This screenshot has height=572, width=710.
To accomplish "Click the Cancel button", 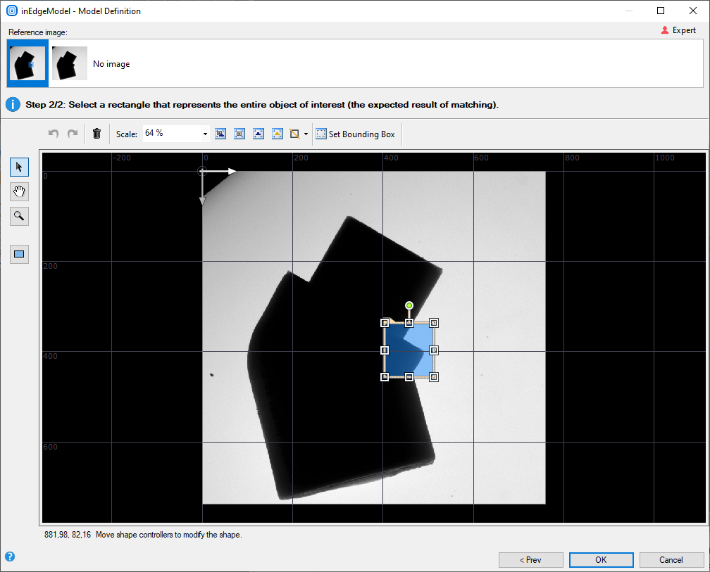I will [671, 560].
